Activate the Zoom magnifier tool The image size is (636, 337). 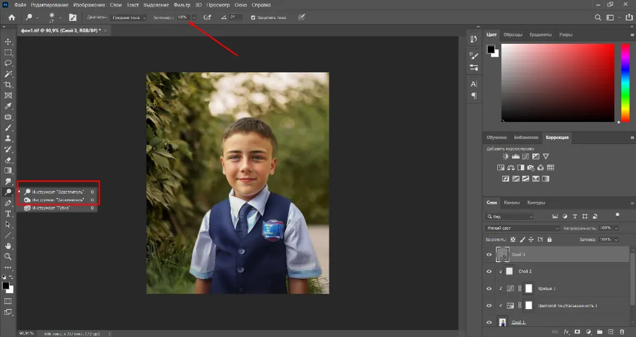point(8,256)
